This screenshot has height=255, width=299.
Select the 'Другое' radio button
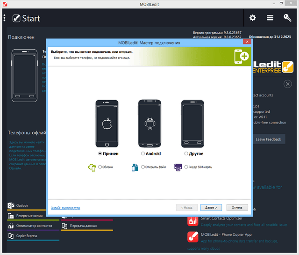coord(186,153)
